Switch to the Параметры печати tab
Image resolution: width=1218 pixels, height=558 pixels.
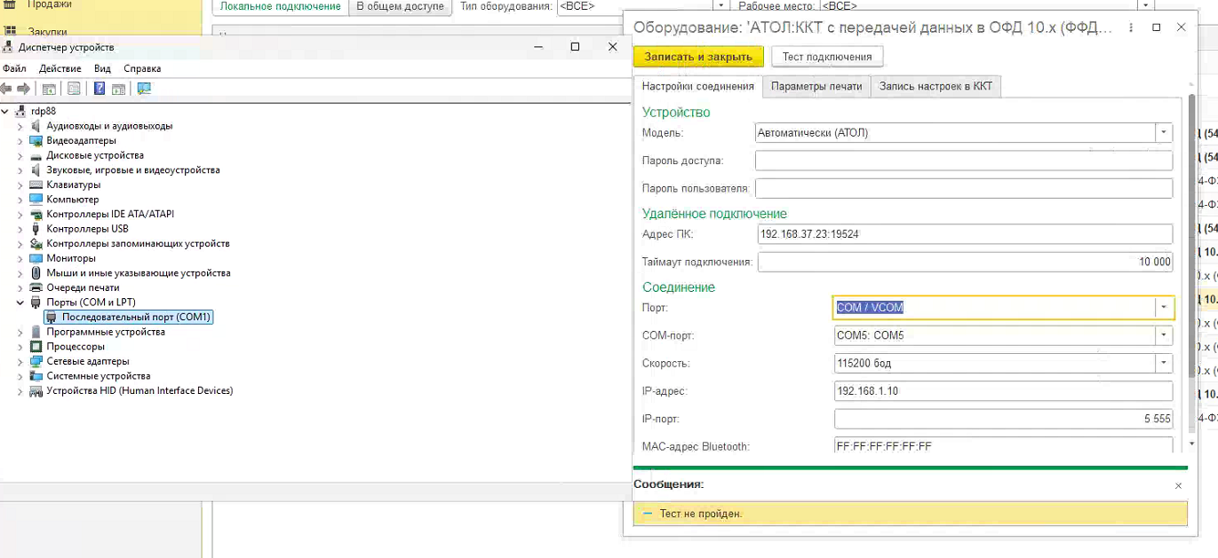(816, 86)
